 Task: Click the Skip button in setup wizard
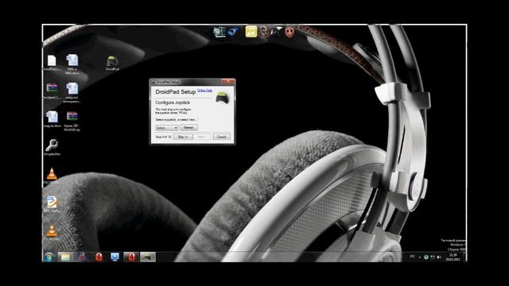[x=183, y=137]
